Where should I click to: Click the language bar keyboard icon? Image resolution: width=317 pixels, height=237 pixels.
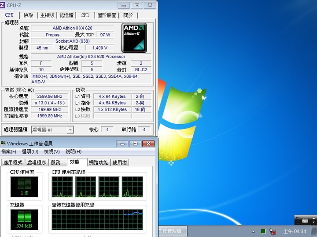click(x=305, y=221)
